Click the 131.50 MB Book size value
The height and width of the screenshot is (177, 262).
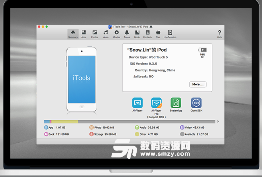click(x=62, y=134)
